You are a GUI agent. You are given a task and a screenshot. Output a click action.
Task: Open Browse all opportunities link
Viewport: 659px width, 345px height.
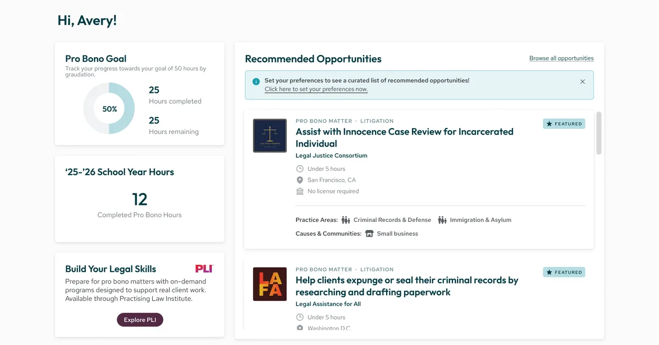[561, 58]
